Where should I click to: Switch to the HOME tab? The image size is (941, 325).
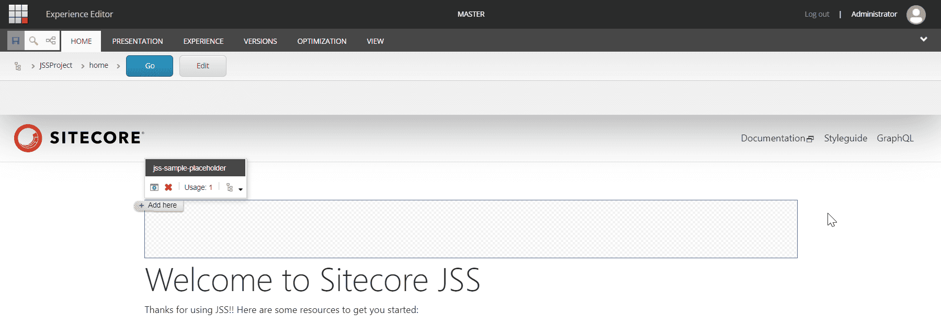point(81,41)
